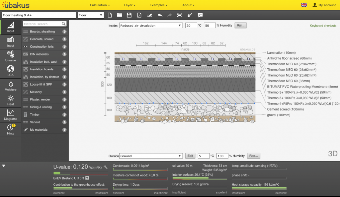This screenshot has width=340, height=197.
Task: Open the Inside air circulation dropdown
Action: [x=151, y=26]
